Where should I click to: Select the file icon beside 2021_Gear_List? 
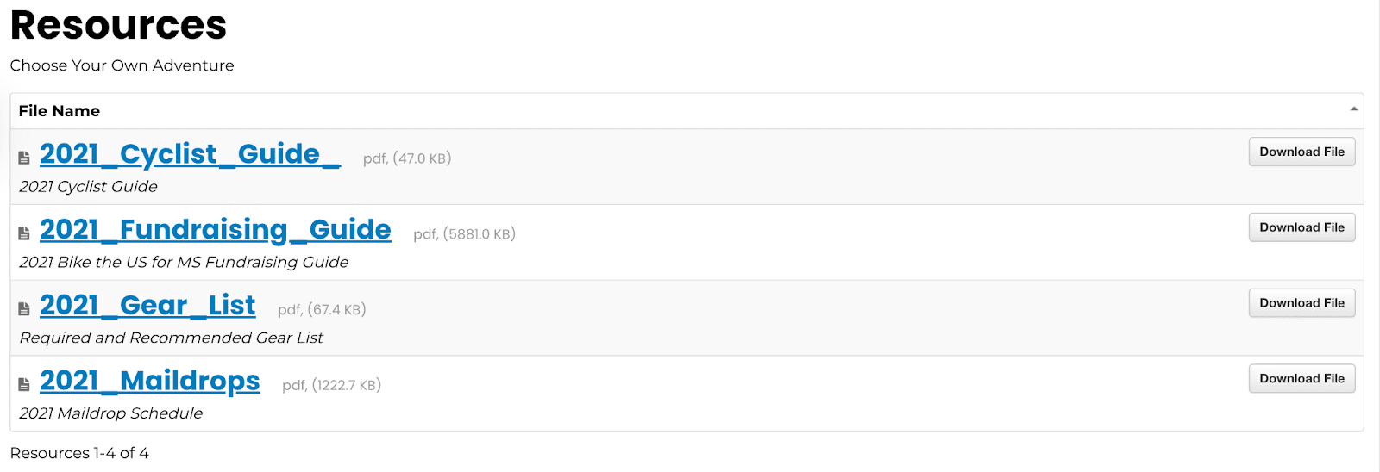pos(24,309)
